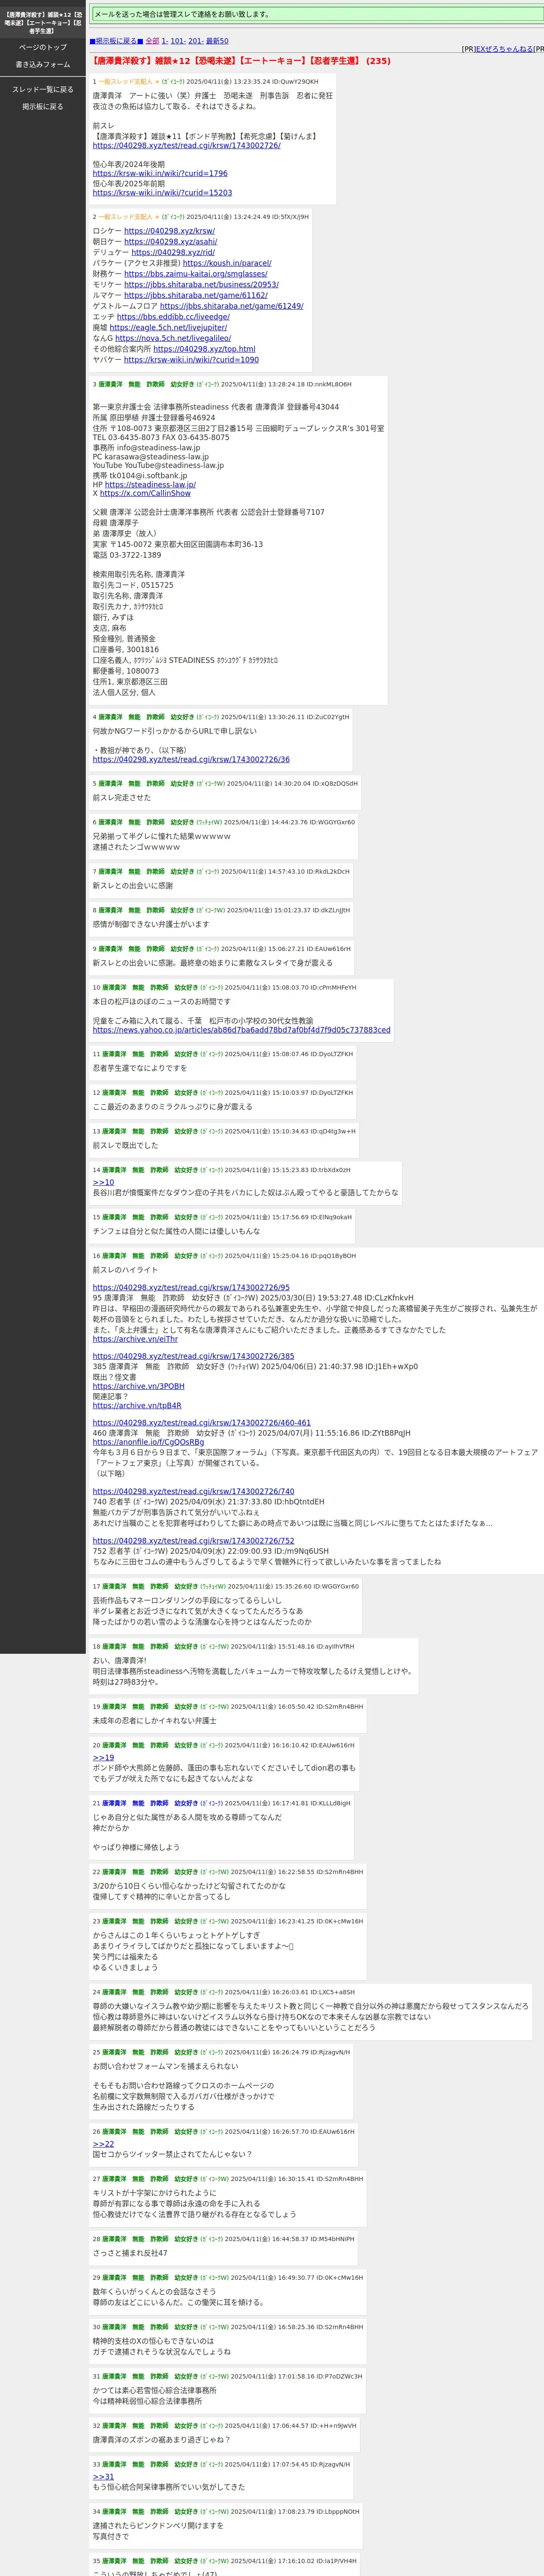Open the EXぜろちゃんねる PR link

(x=505, y=49)
